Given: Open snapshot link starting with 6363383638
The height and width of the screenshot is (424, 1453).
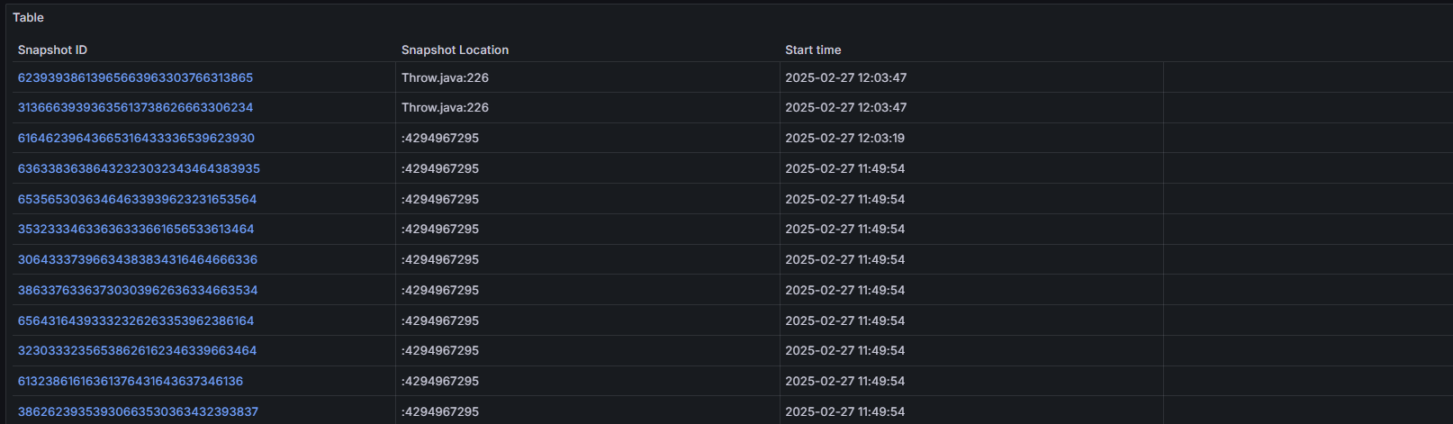Looking at the screenshot, I should point(139,169).
